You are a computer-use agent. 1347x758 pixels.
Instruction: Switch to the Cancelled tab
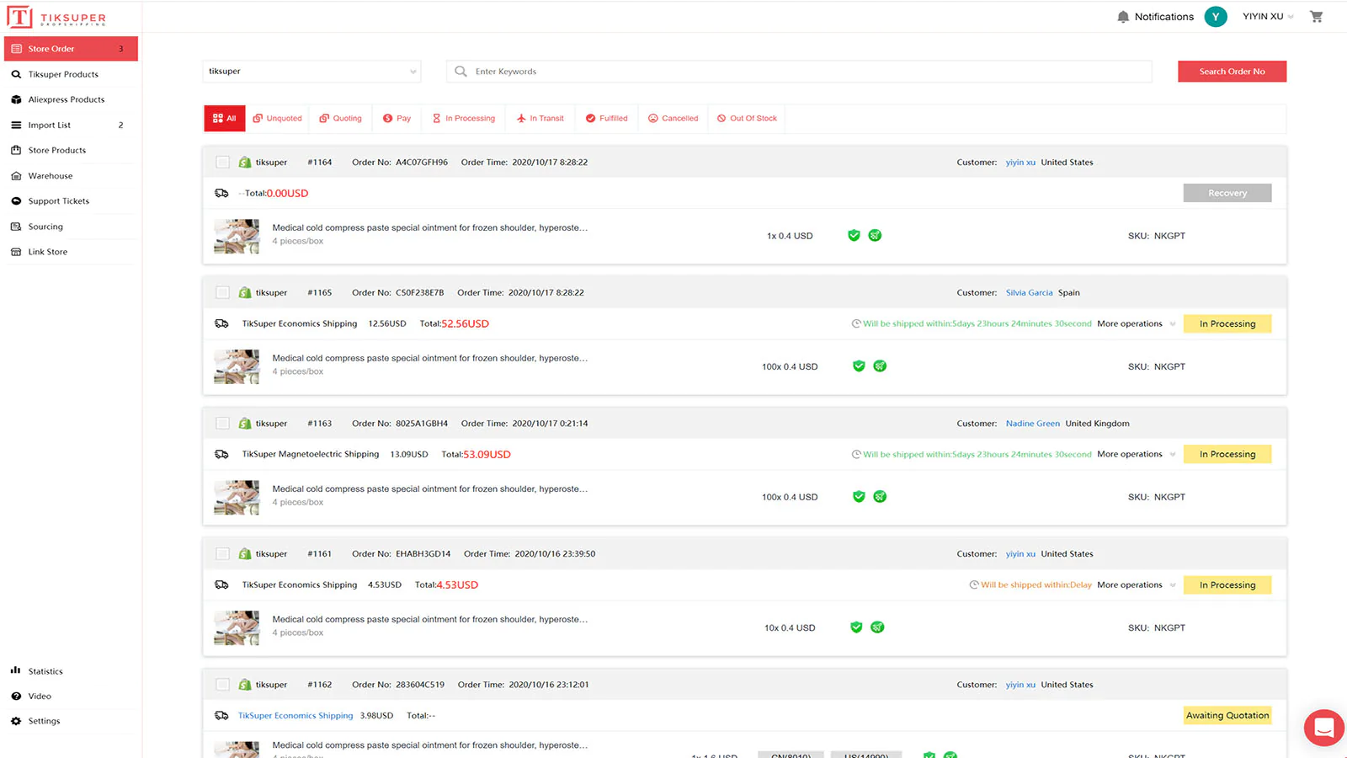[x=673, y=118]
